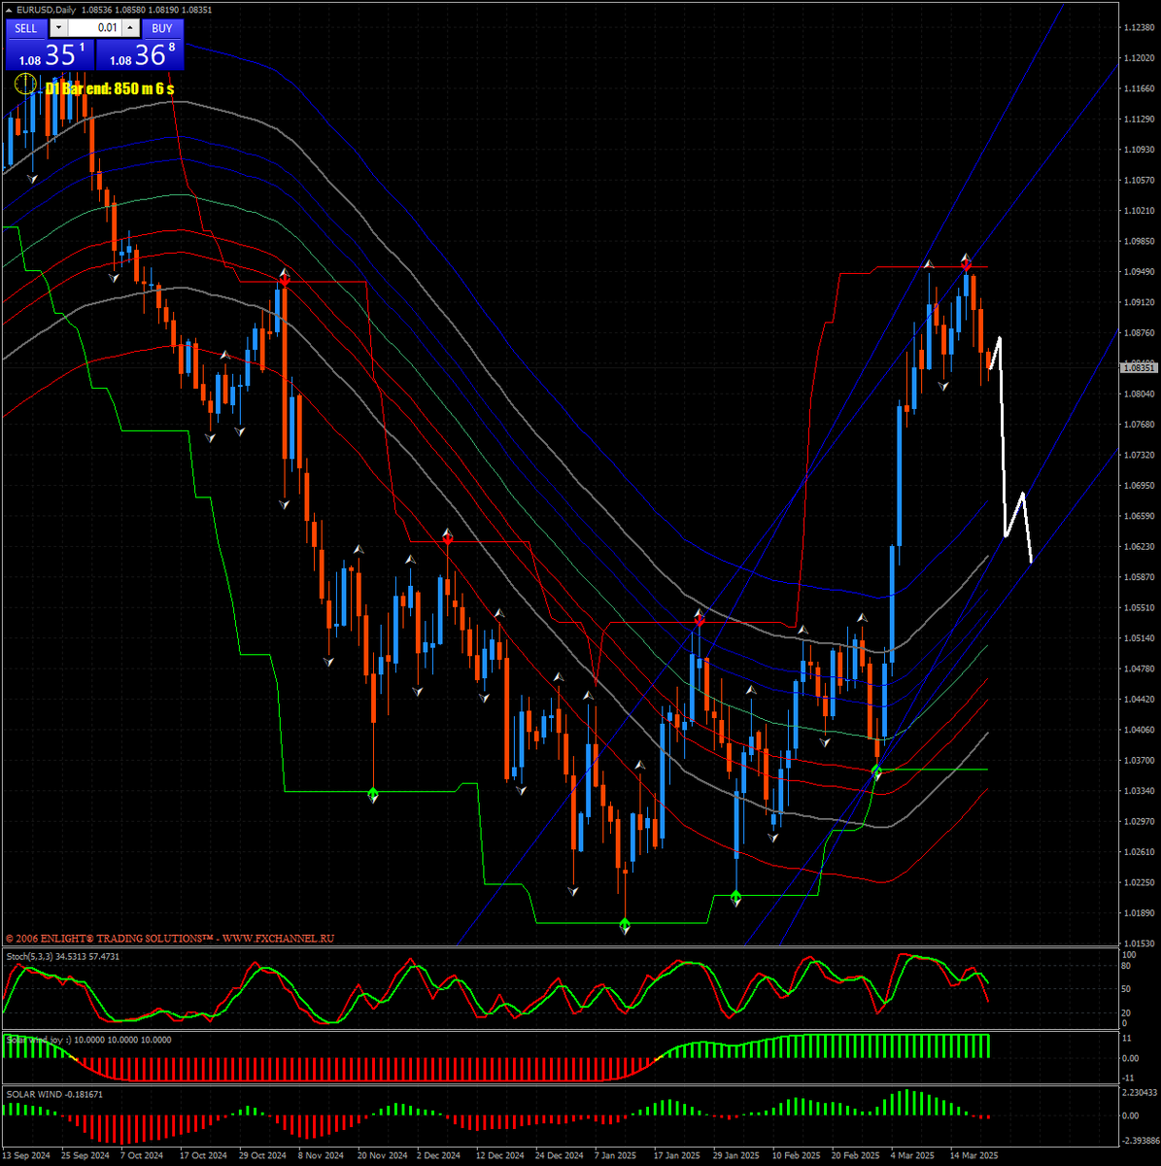Click the green signal dot near the early March pullback
Image resolution: width=1161 pixels, height=1166 pixels.
click(877, 771)
